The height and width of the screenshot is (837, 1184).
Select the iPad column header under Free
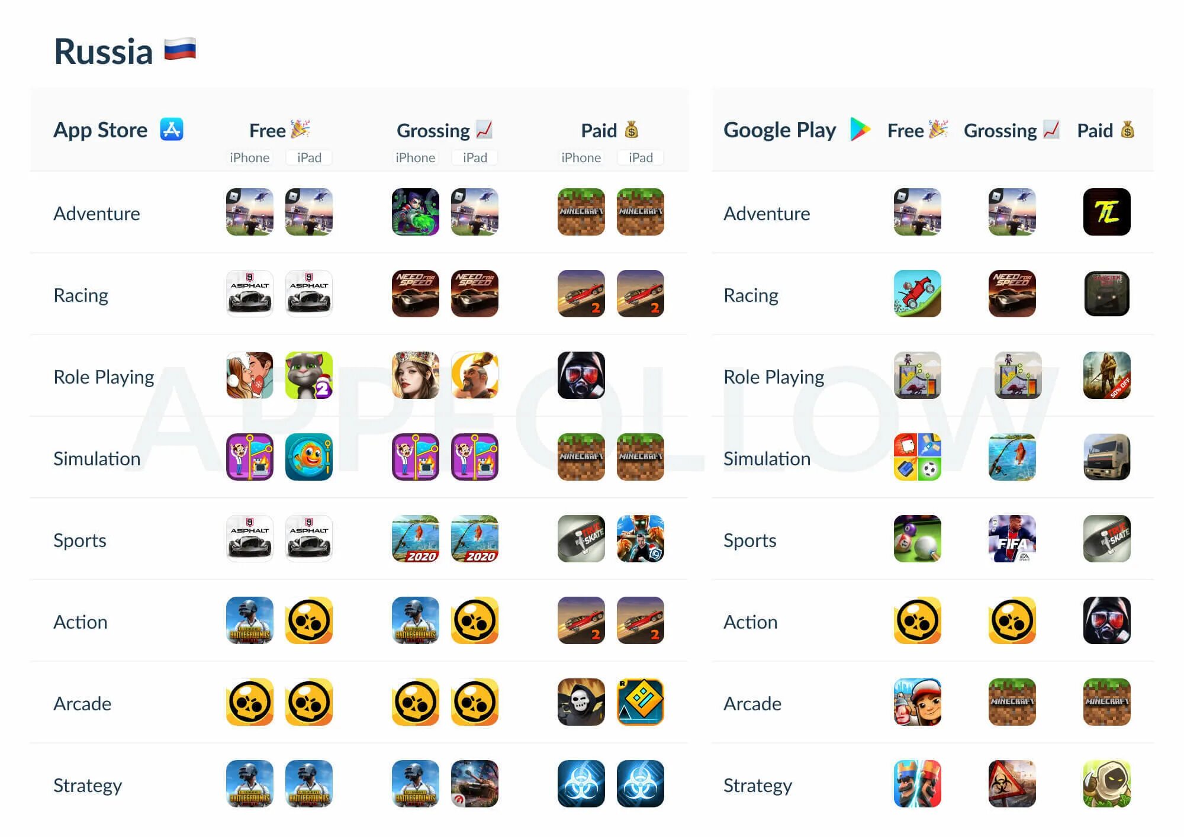(308, 159)
